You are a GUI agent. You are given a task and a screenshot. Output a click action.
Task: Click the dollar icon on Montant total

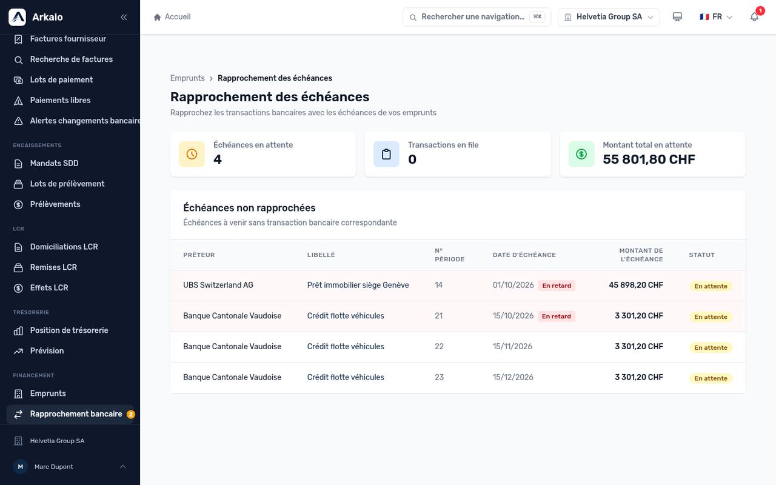pos(581,154)
